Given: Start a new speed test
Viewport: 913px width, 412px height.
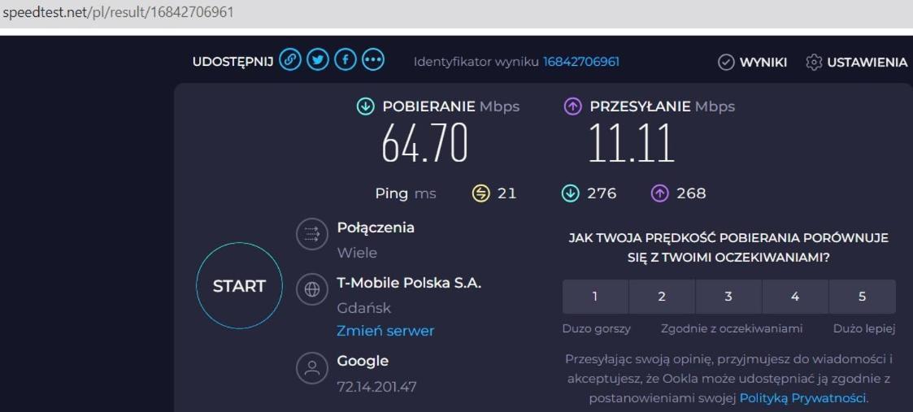Looking at the screenshot, I should pos(239,286).
